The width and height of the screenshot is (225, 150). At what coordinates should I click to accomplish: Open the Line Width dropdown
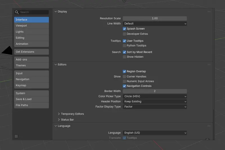pyautogui.click(x=155, y=24)
